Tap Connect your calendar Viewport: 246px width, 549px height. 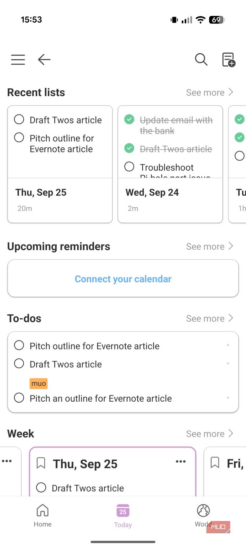(123, 279)
